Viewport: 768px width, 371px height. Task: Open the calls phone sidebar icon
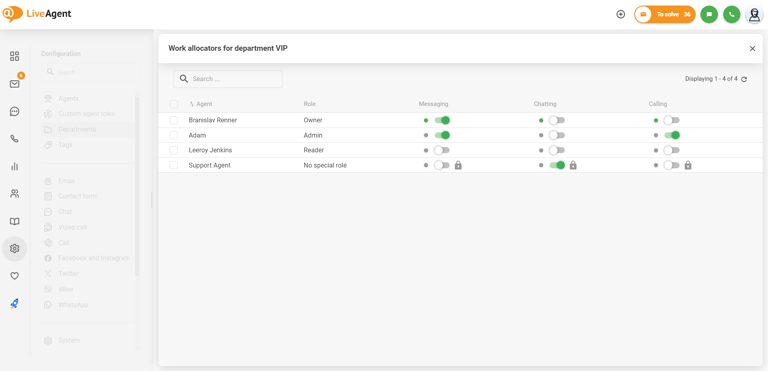[15, 139]
